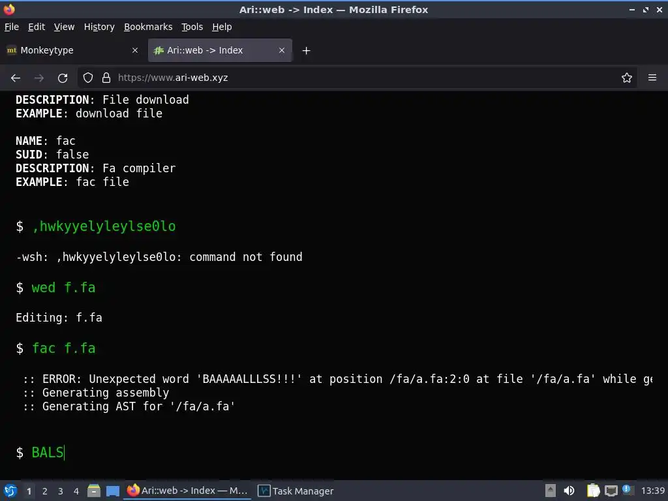
Task: Switch to workspace 4
Action: pyautogui.click(x=76, y=491)
